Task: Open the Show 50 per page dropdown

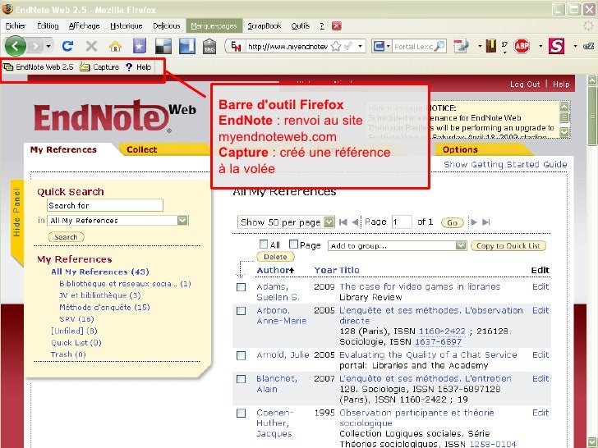Action: [x=286, y=222]
